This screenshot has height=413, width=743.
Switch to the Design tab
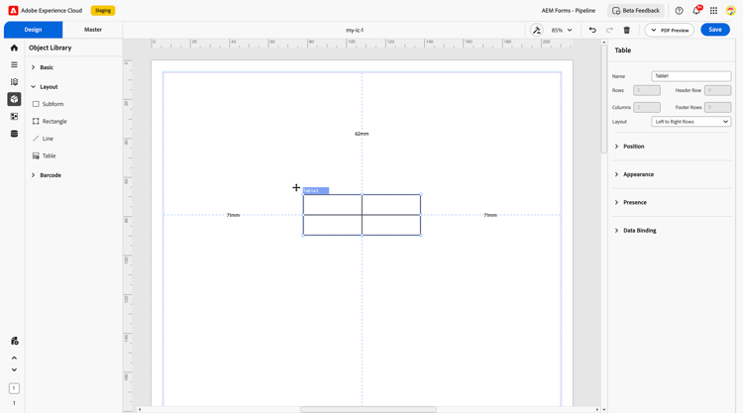click(x=33, y=30)
